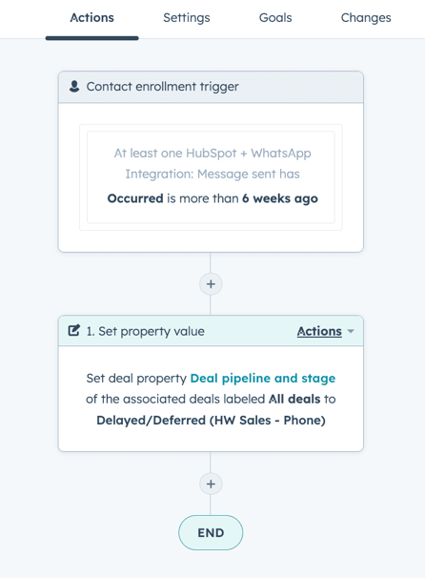Click the plus icon above END
The width and height of the screenshot is (425, 578).
click(x=211, y=484)
